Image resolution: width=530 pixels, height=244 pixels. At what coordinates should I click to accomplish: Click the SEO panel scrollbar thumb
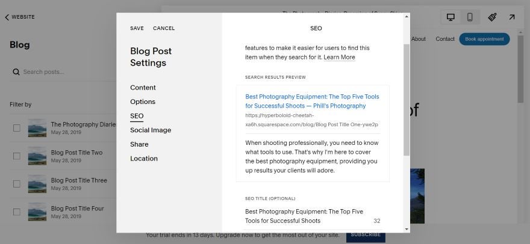pyautogui.click(x=407, y=100)
